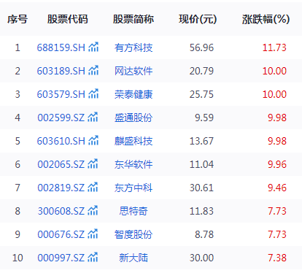Open stock name 新大陆
Viewport: 302px width, 273px height.
[x=133, y=258]
